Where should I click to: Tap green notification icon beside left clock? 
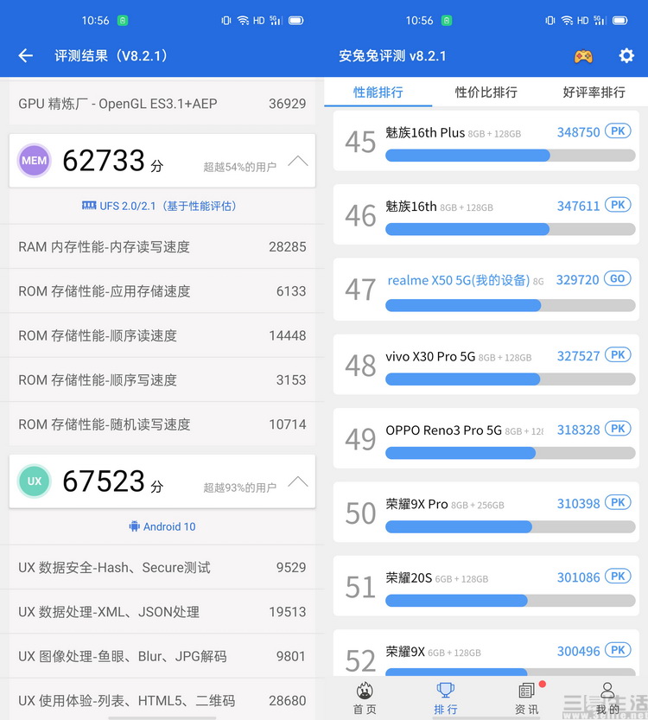coord(122,20)
